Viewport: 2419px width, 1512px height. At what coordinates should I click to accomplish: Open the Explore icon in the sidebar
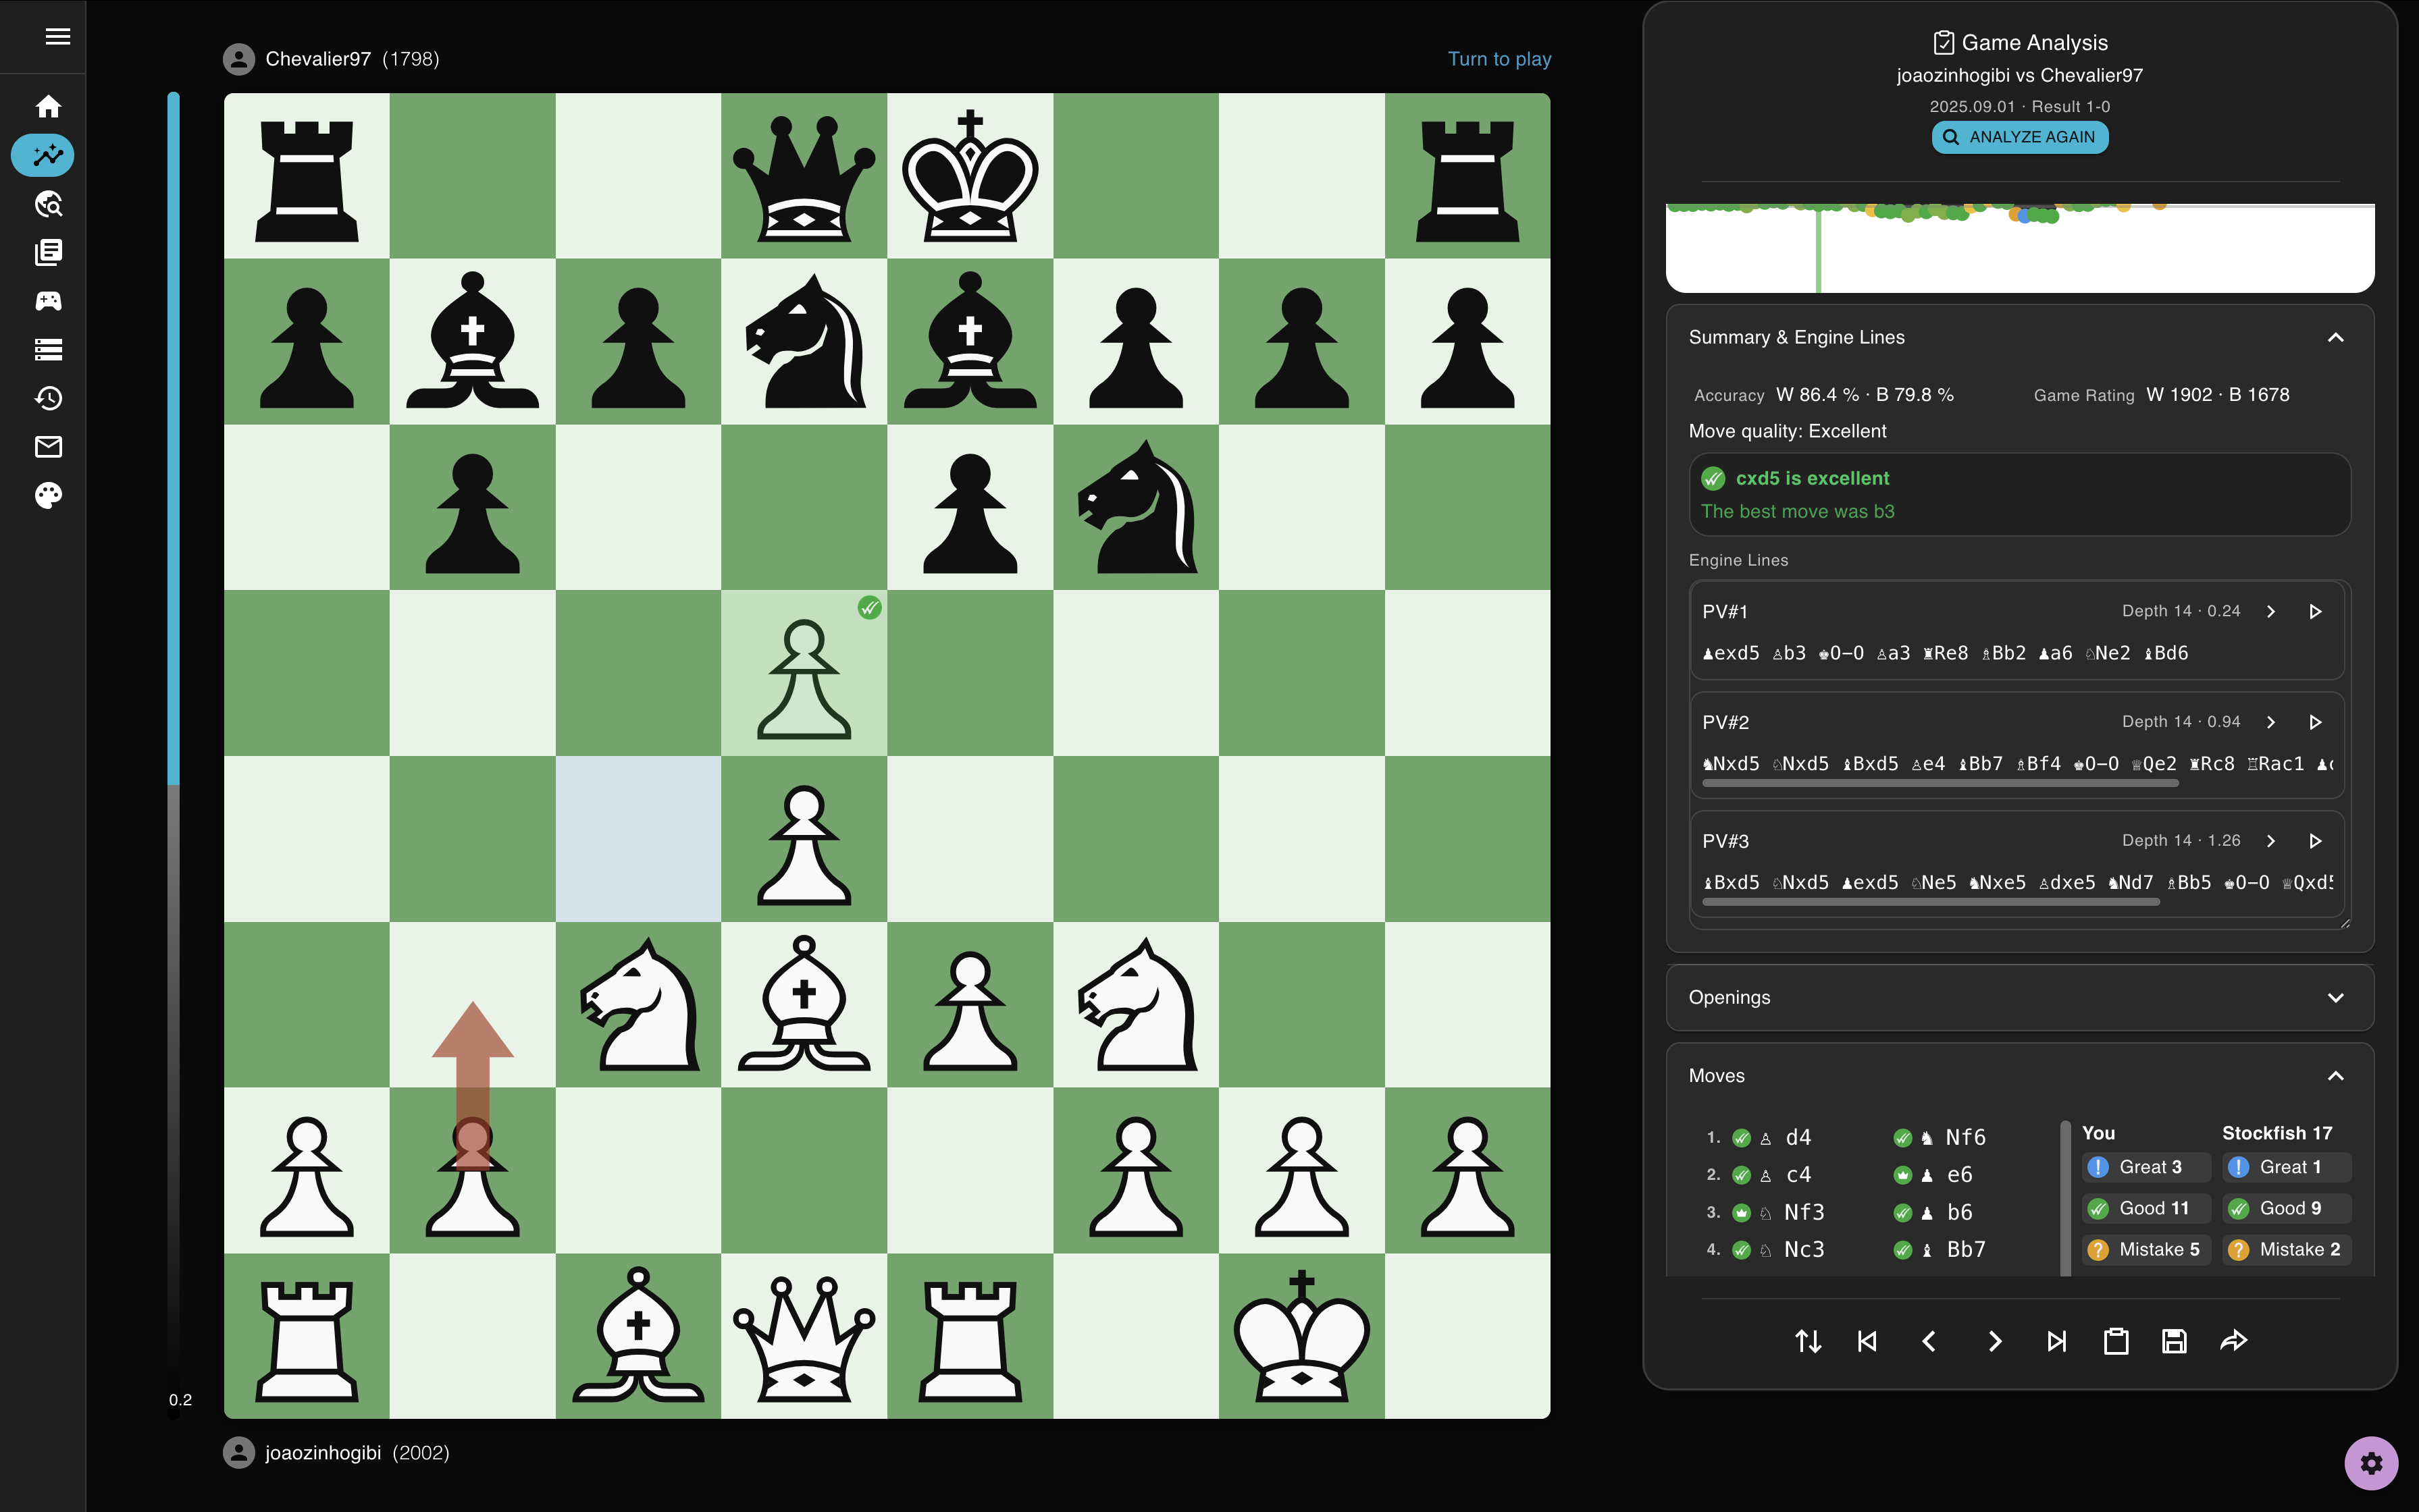(x=49, y=204)
